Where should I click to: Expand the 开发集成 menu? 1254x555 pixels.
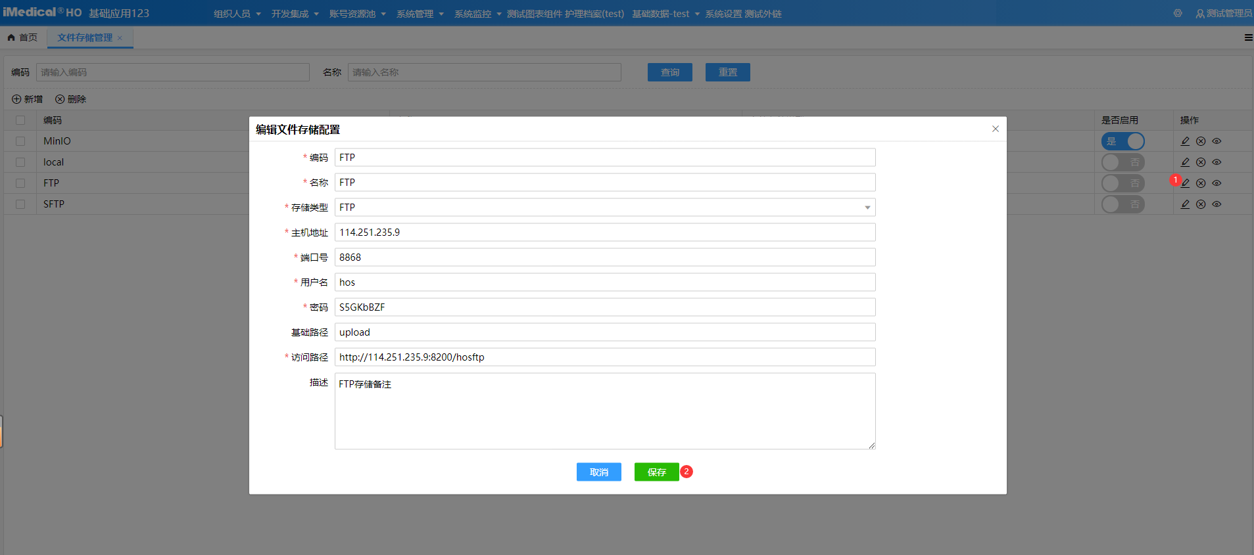[295, 14]
